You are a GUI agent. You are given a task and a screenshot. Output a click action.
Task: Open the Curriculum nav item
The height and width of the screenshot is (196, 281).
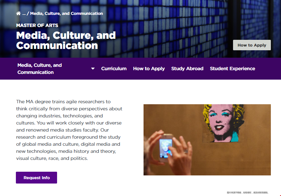click(x=114, y=68)
